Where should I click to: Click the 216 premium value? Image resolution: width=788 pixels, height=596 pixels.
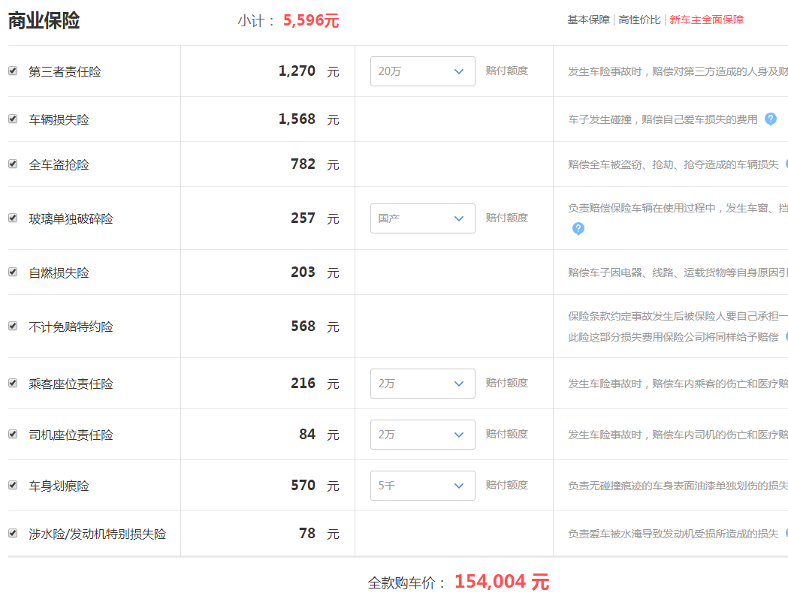(303, 383)
